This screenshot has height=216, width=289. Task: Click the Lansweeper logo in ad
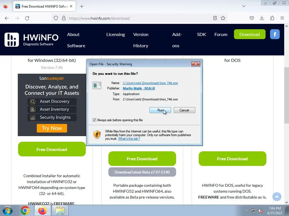coord(52,78)
